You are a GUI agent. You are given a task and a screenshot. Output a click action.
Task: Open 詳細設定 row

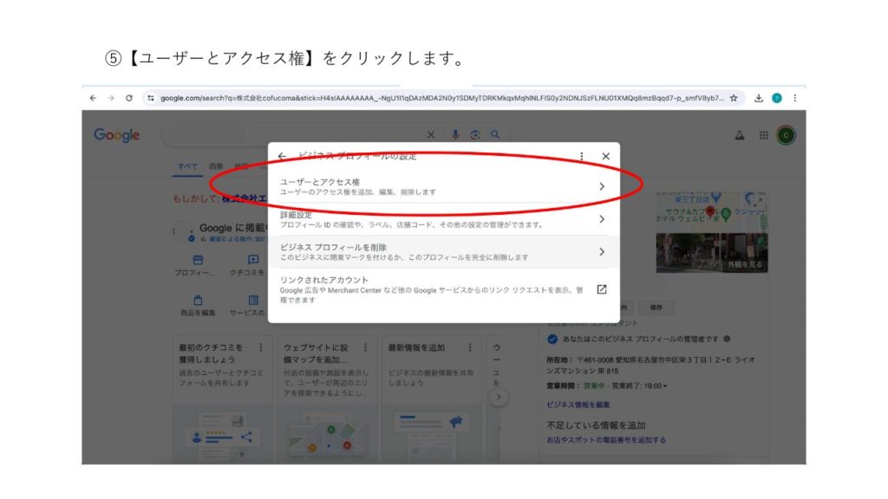[x=443, y=219]
